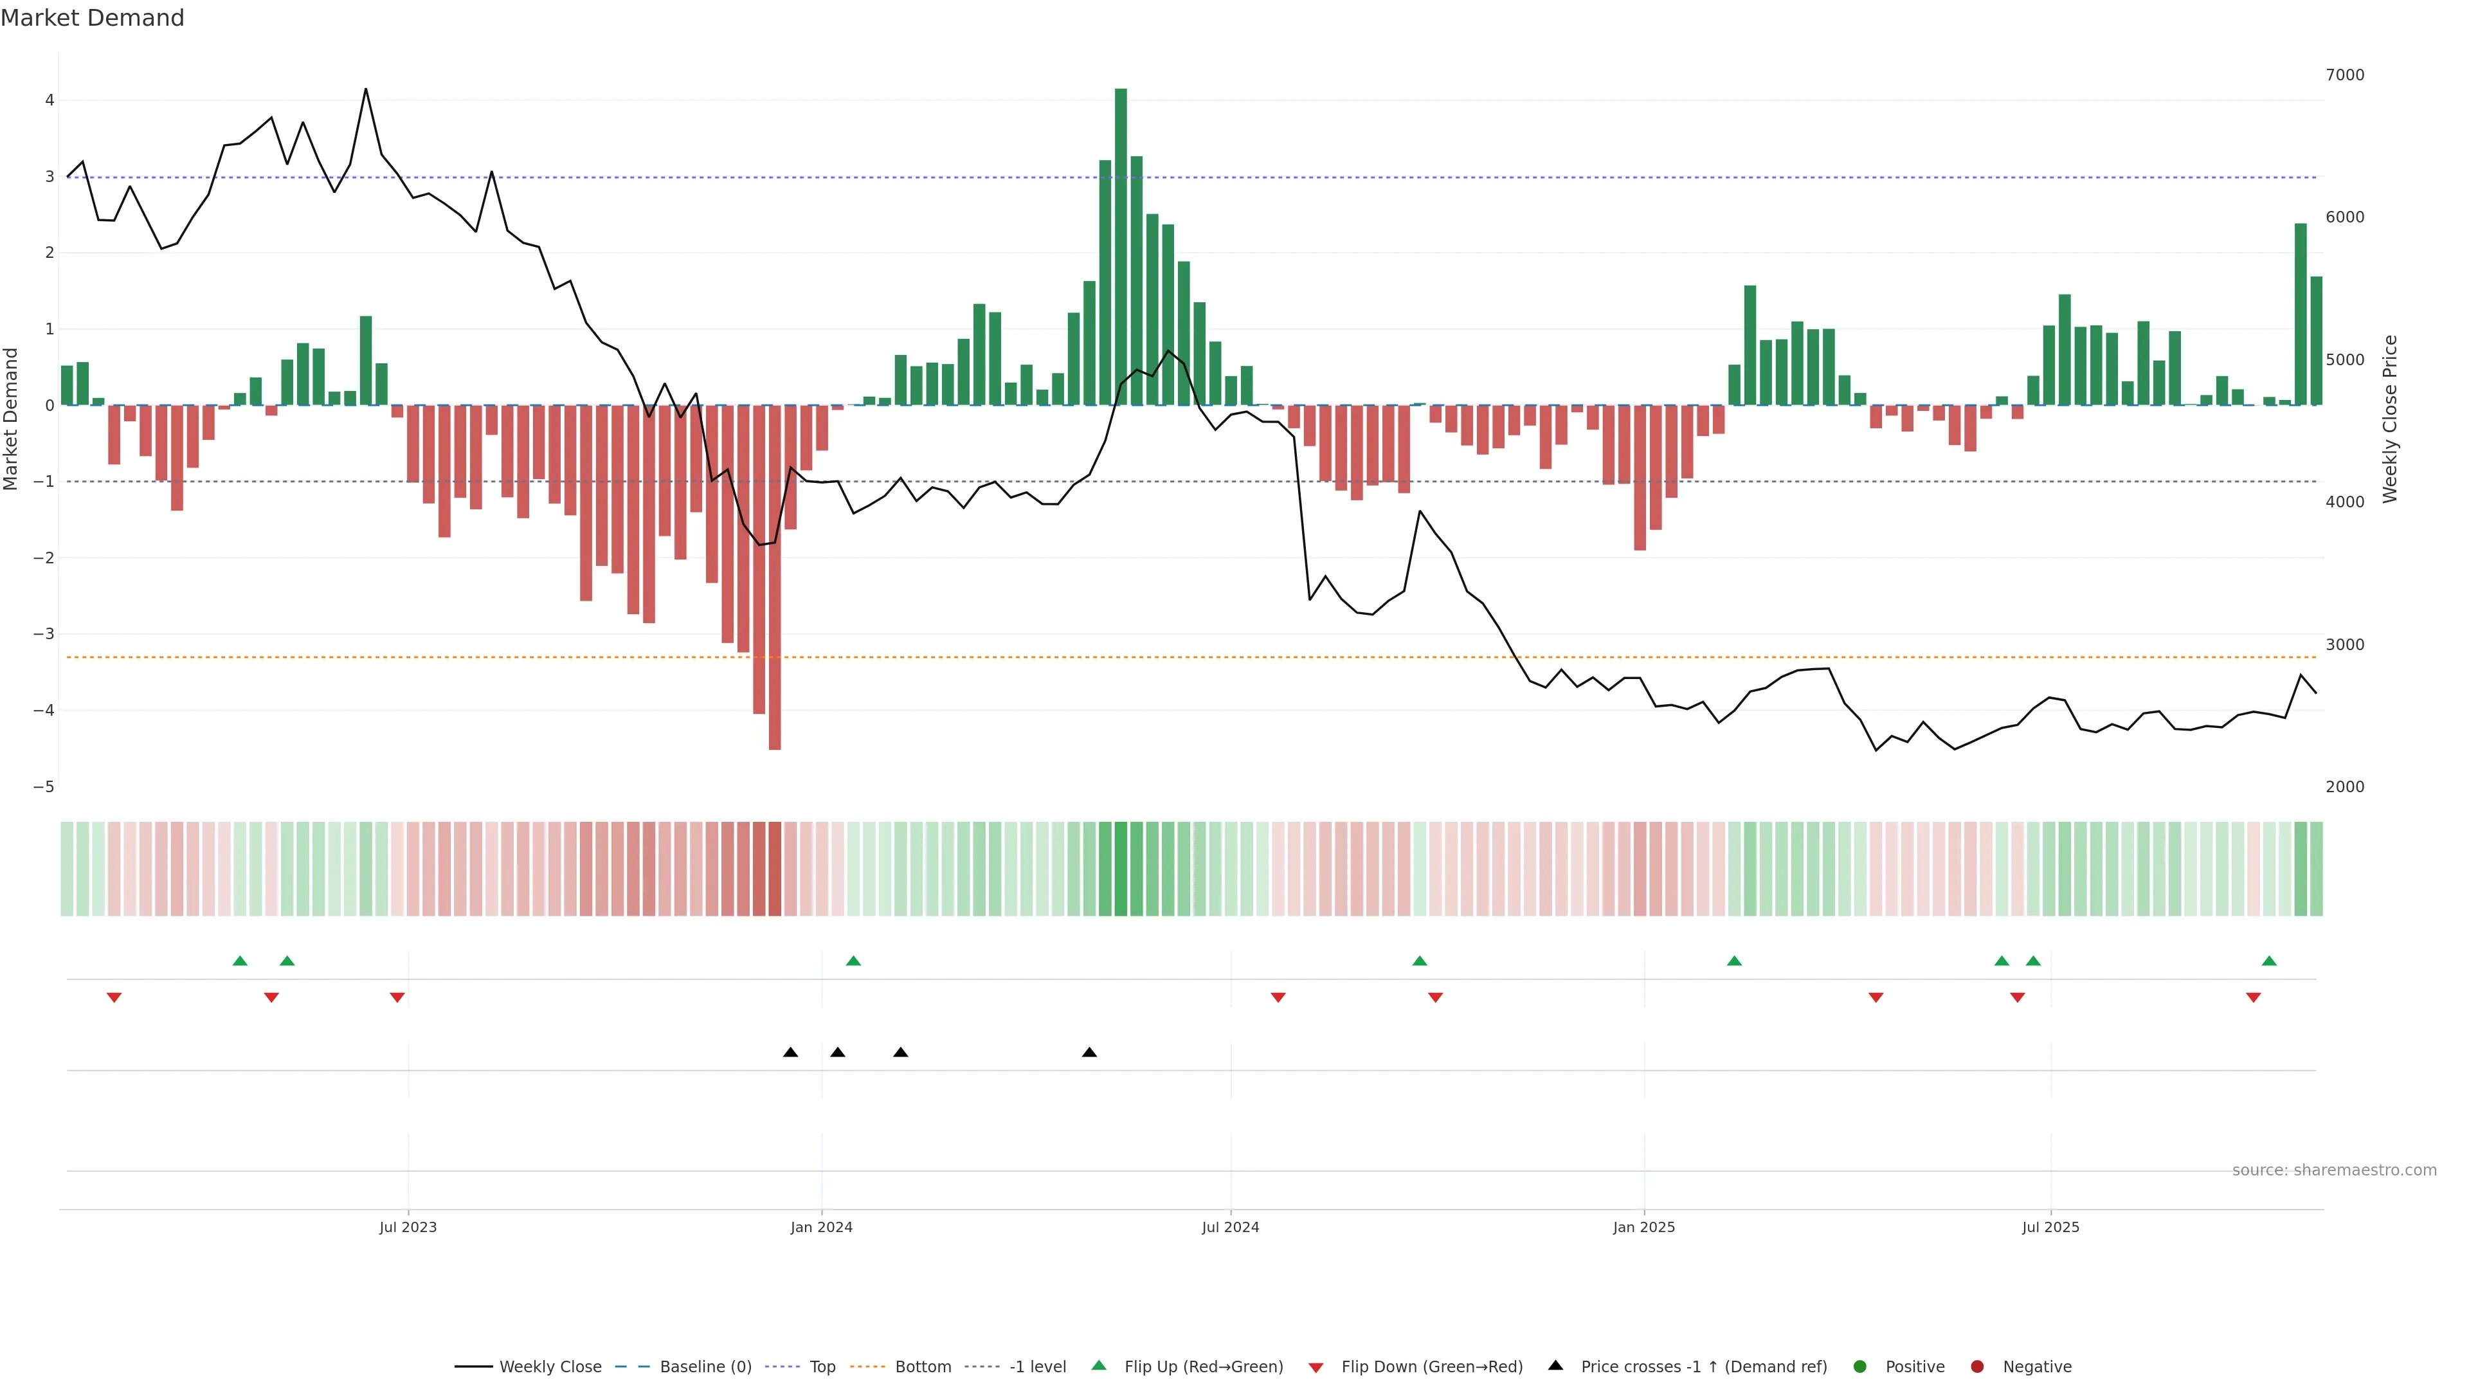The width and height of the screenshot is (2469, 1389).
Task: Click Flip Down red triangle legend icon
Action: (1316, 1368)
